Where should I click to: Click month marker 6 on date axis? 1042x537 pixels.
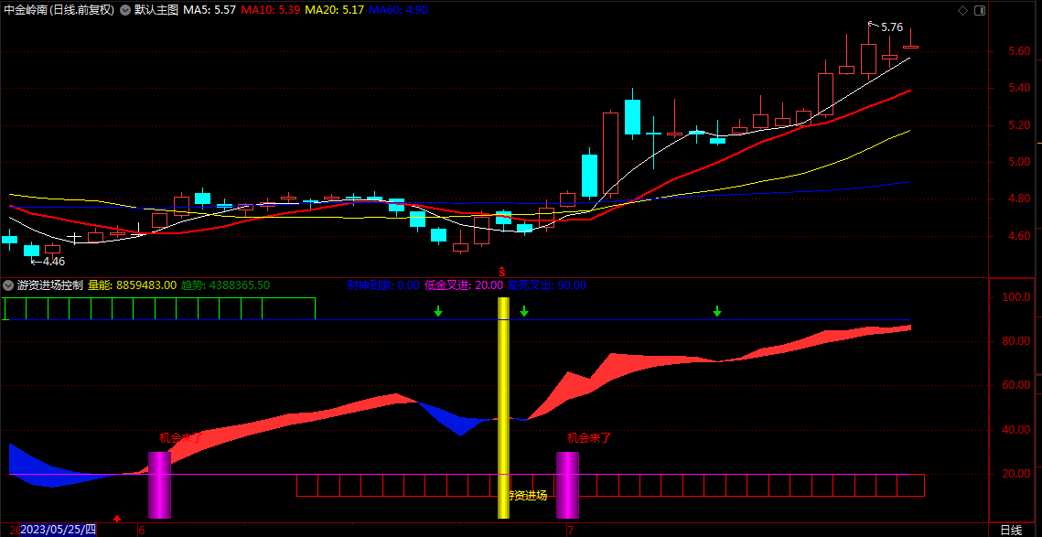(x=141, y=530)
